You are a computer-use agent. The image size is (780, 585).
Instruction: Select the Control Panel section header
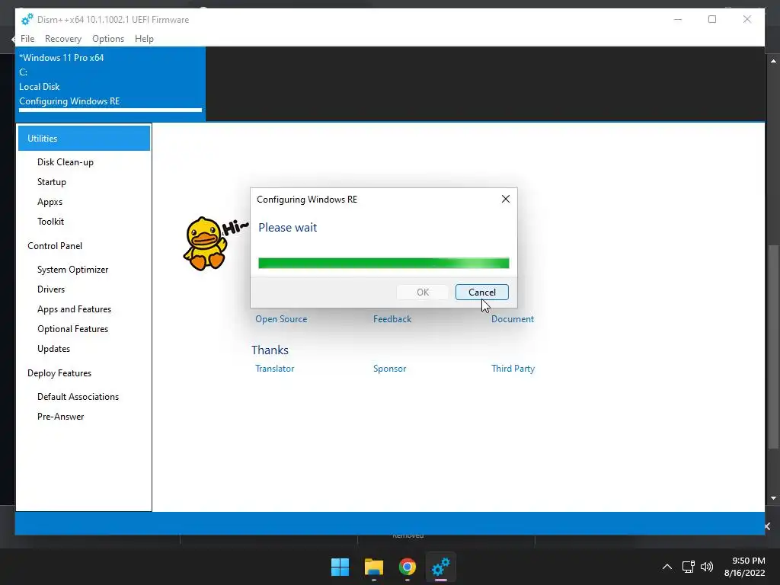pos(55,246)
